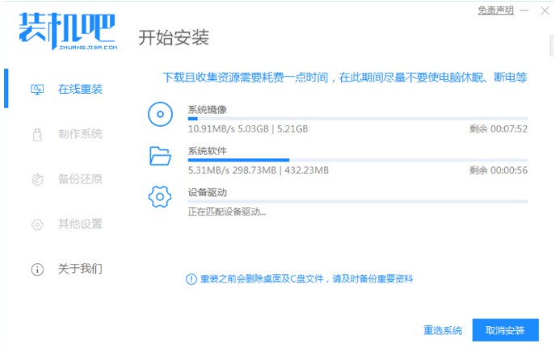The width and height of the screenshot is (556, 356).
Task: Click the 在线重装 monitor icon in sidebar
Action: tap(36, 89)
